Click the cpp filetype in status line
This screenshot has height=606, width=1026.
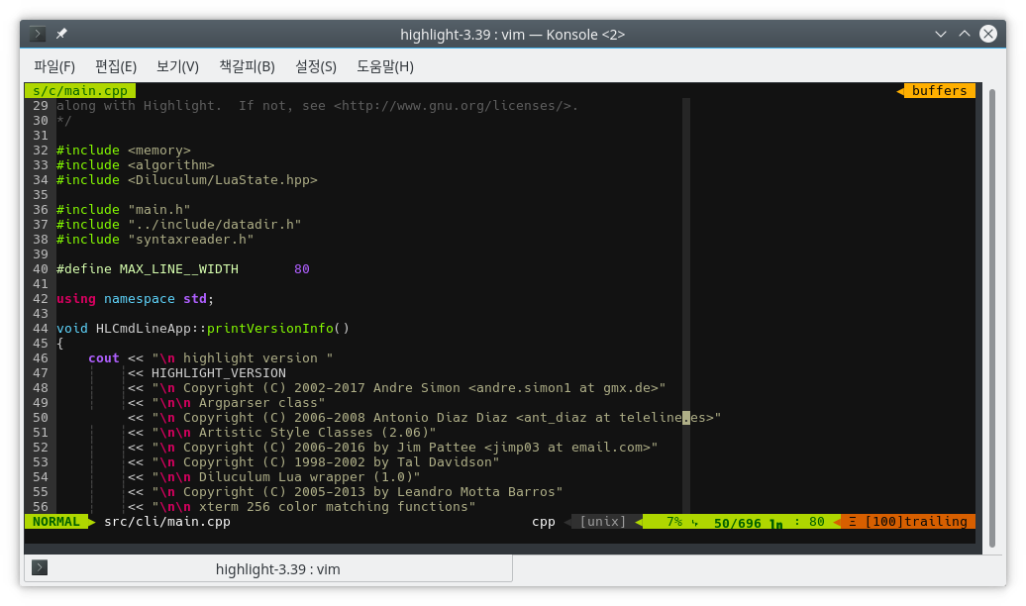click(543, 522)
